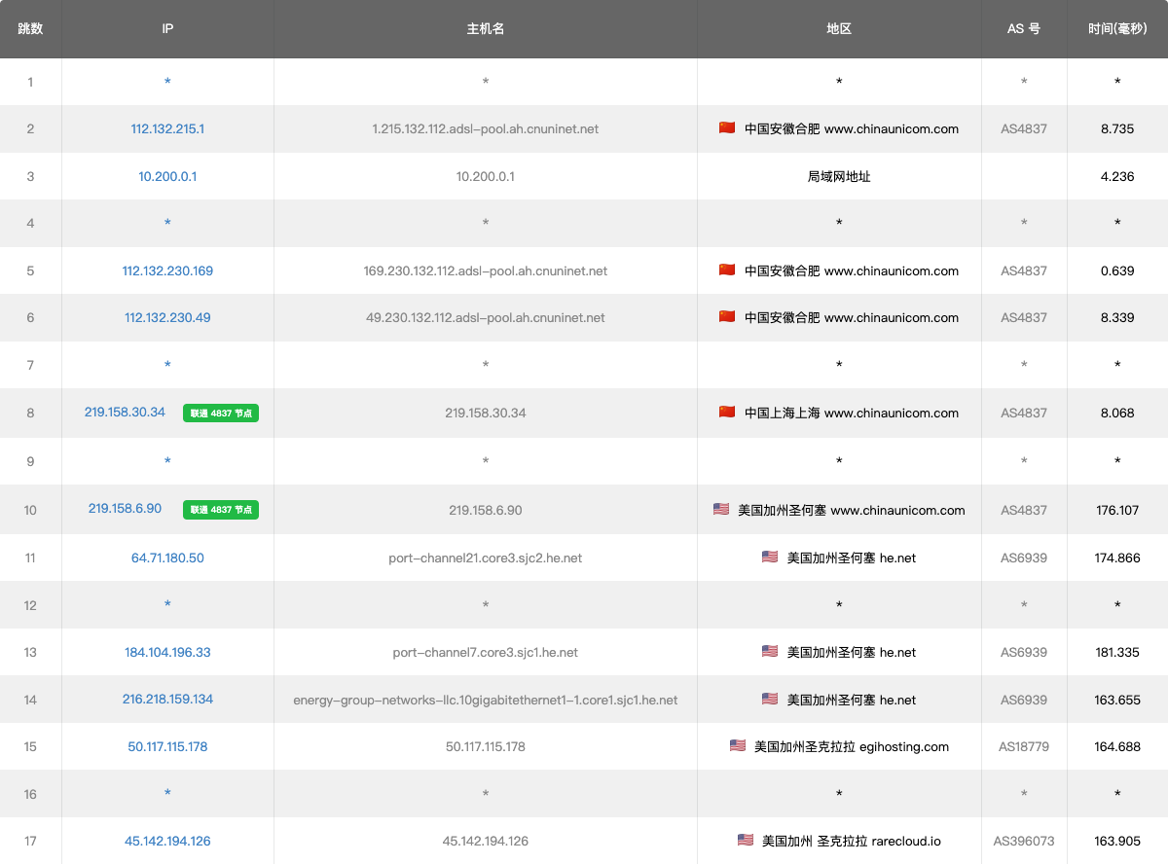Click the 主机名 column header
Image resolution: width=1168 pixels, height=864 pixels.
tap(486, 29)
